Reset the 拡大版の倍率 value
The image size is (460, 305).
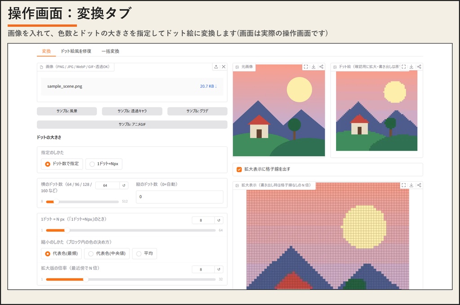pos(219,269)
